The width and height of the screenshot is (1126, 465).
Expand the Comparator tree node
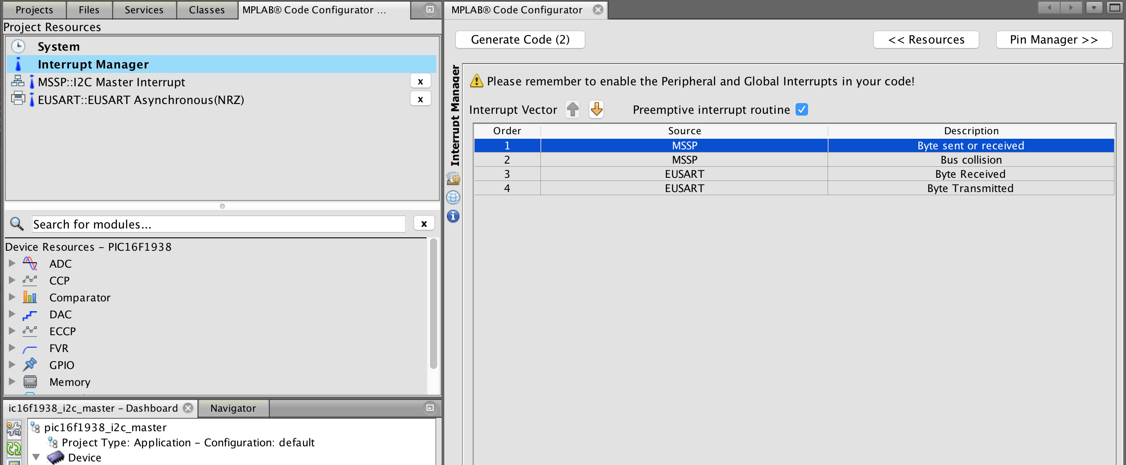tap(12, 297)
